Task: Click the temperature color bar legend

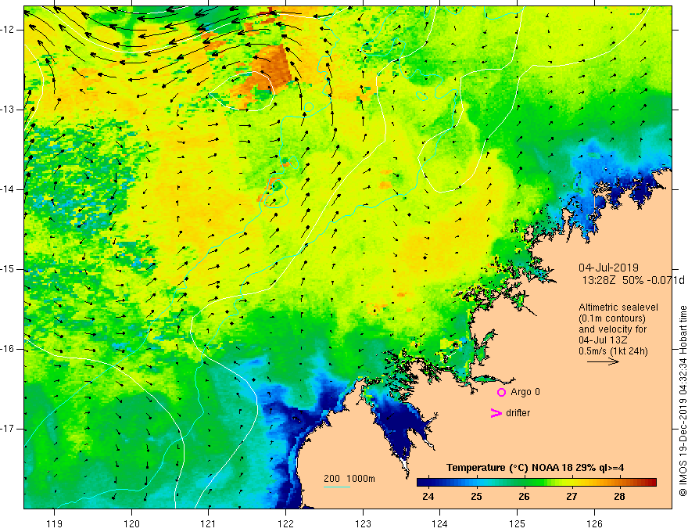Action: point(536,482)
